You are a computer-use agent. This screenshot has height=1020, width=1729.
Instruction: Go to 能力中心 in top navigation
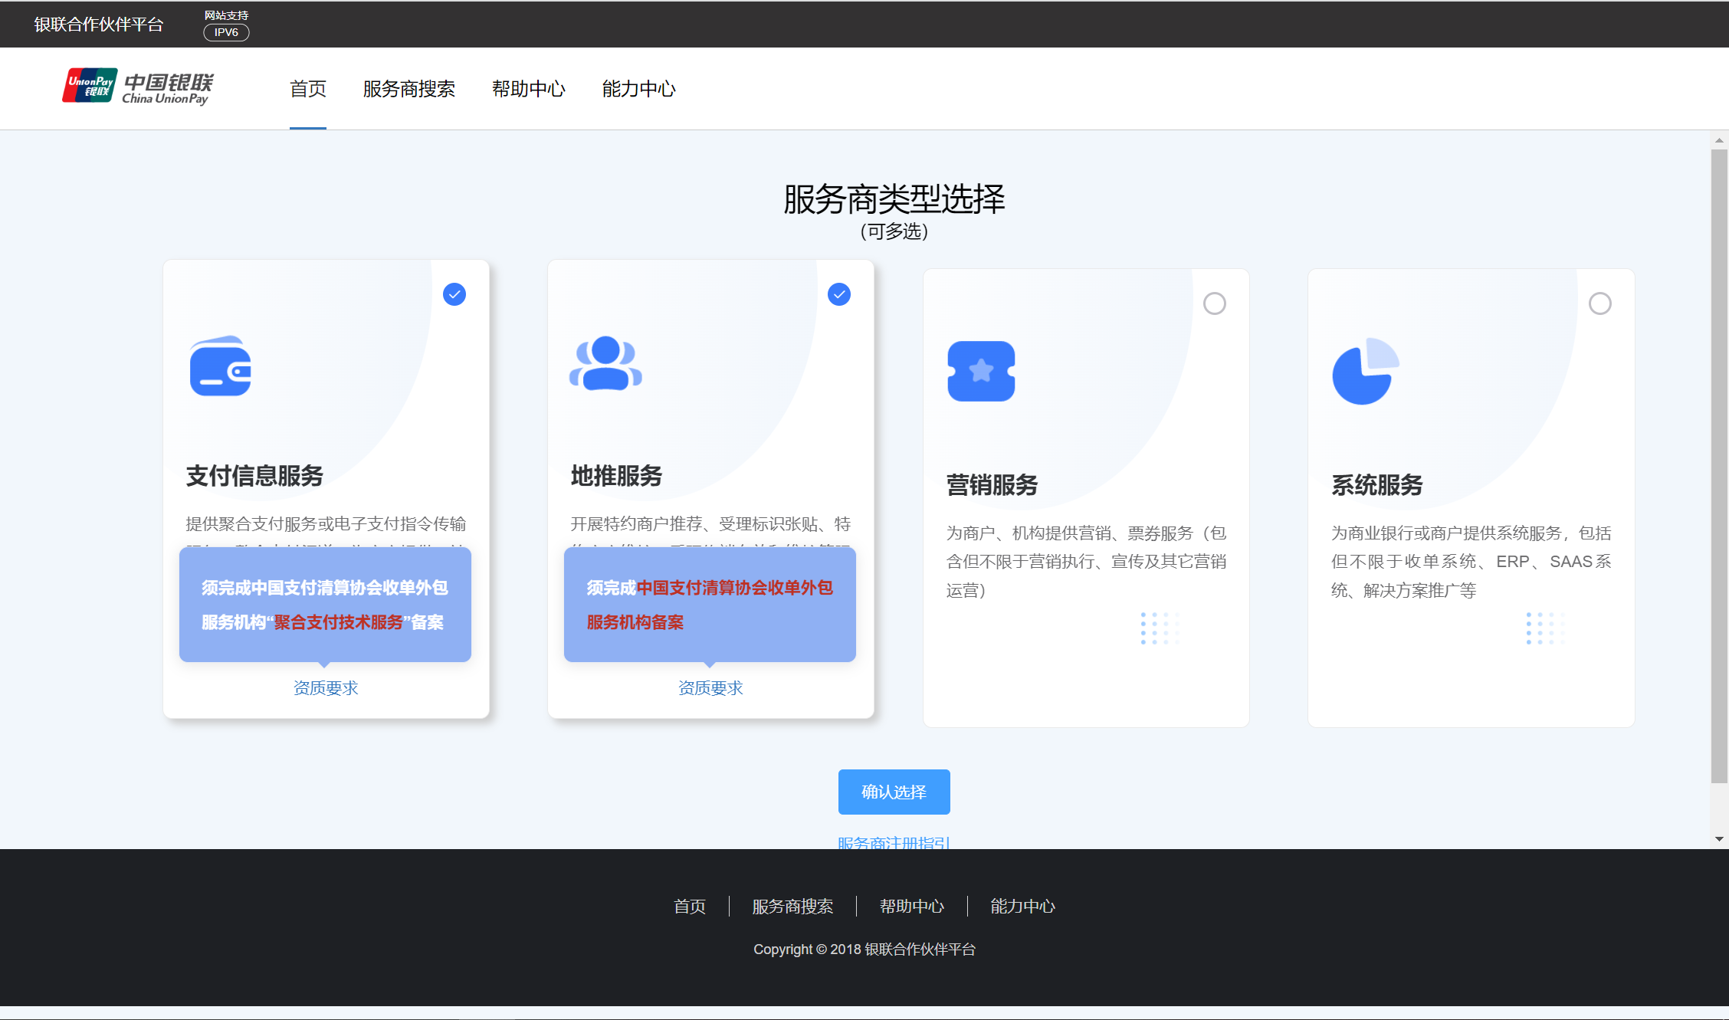coord(639,89)
